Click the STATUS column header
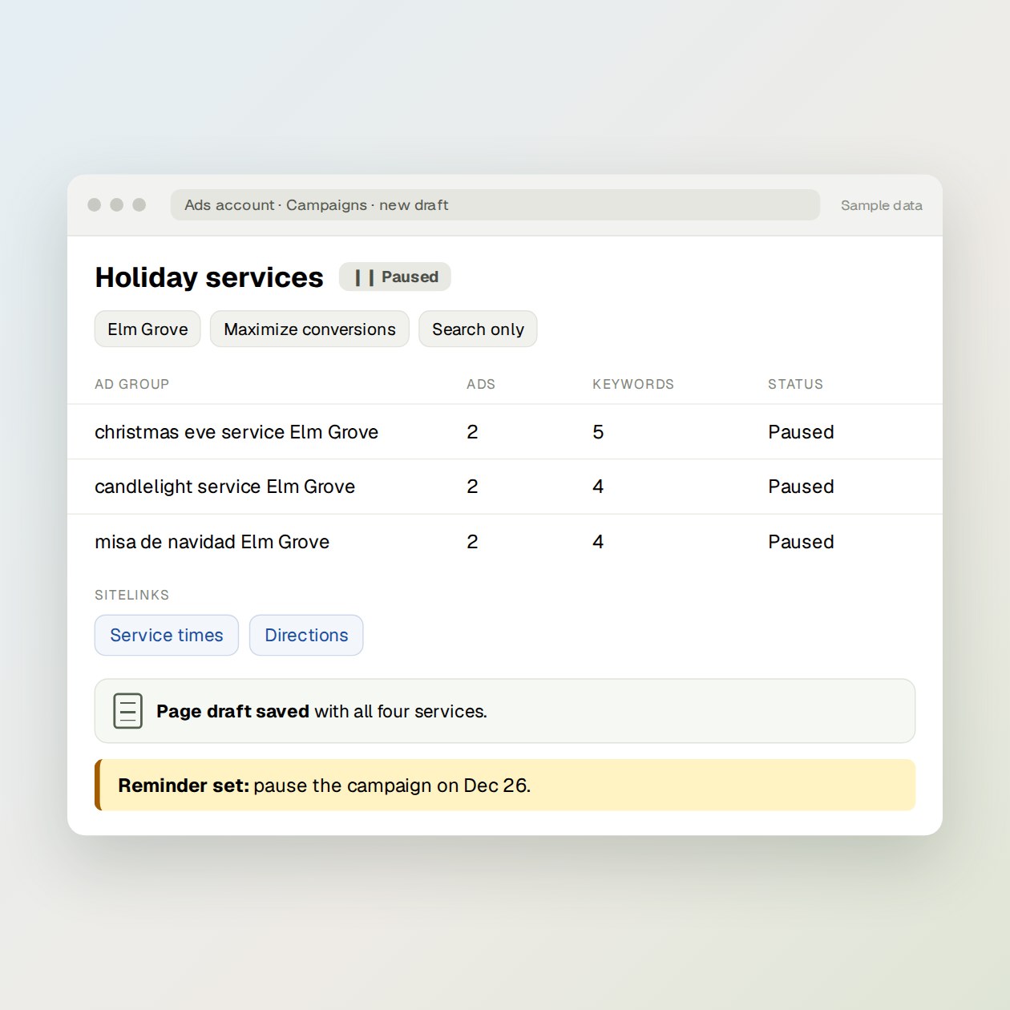1010x1010 pixels. (x=795, y=384)
